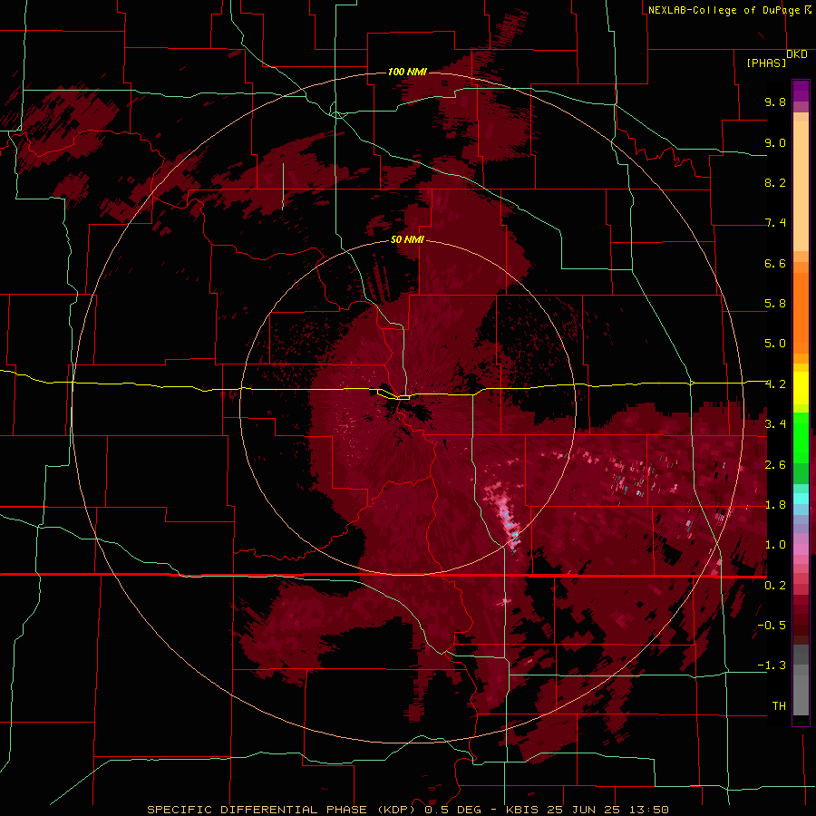Pick the purple segment at the top of the color scale
This screenshot has width=816, height=816.
[x=801, y=91]
